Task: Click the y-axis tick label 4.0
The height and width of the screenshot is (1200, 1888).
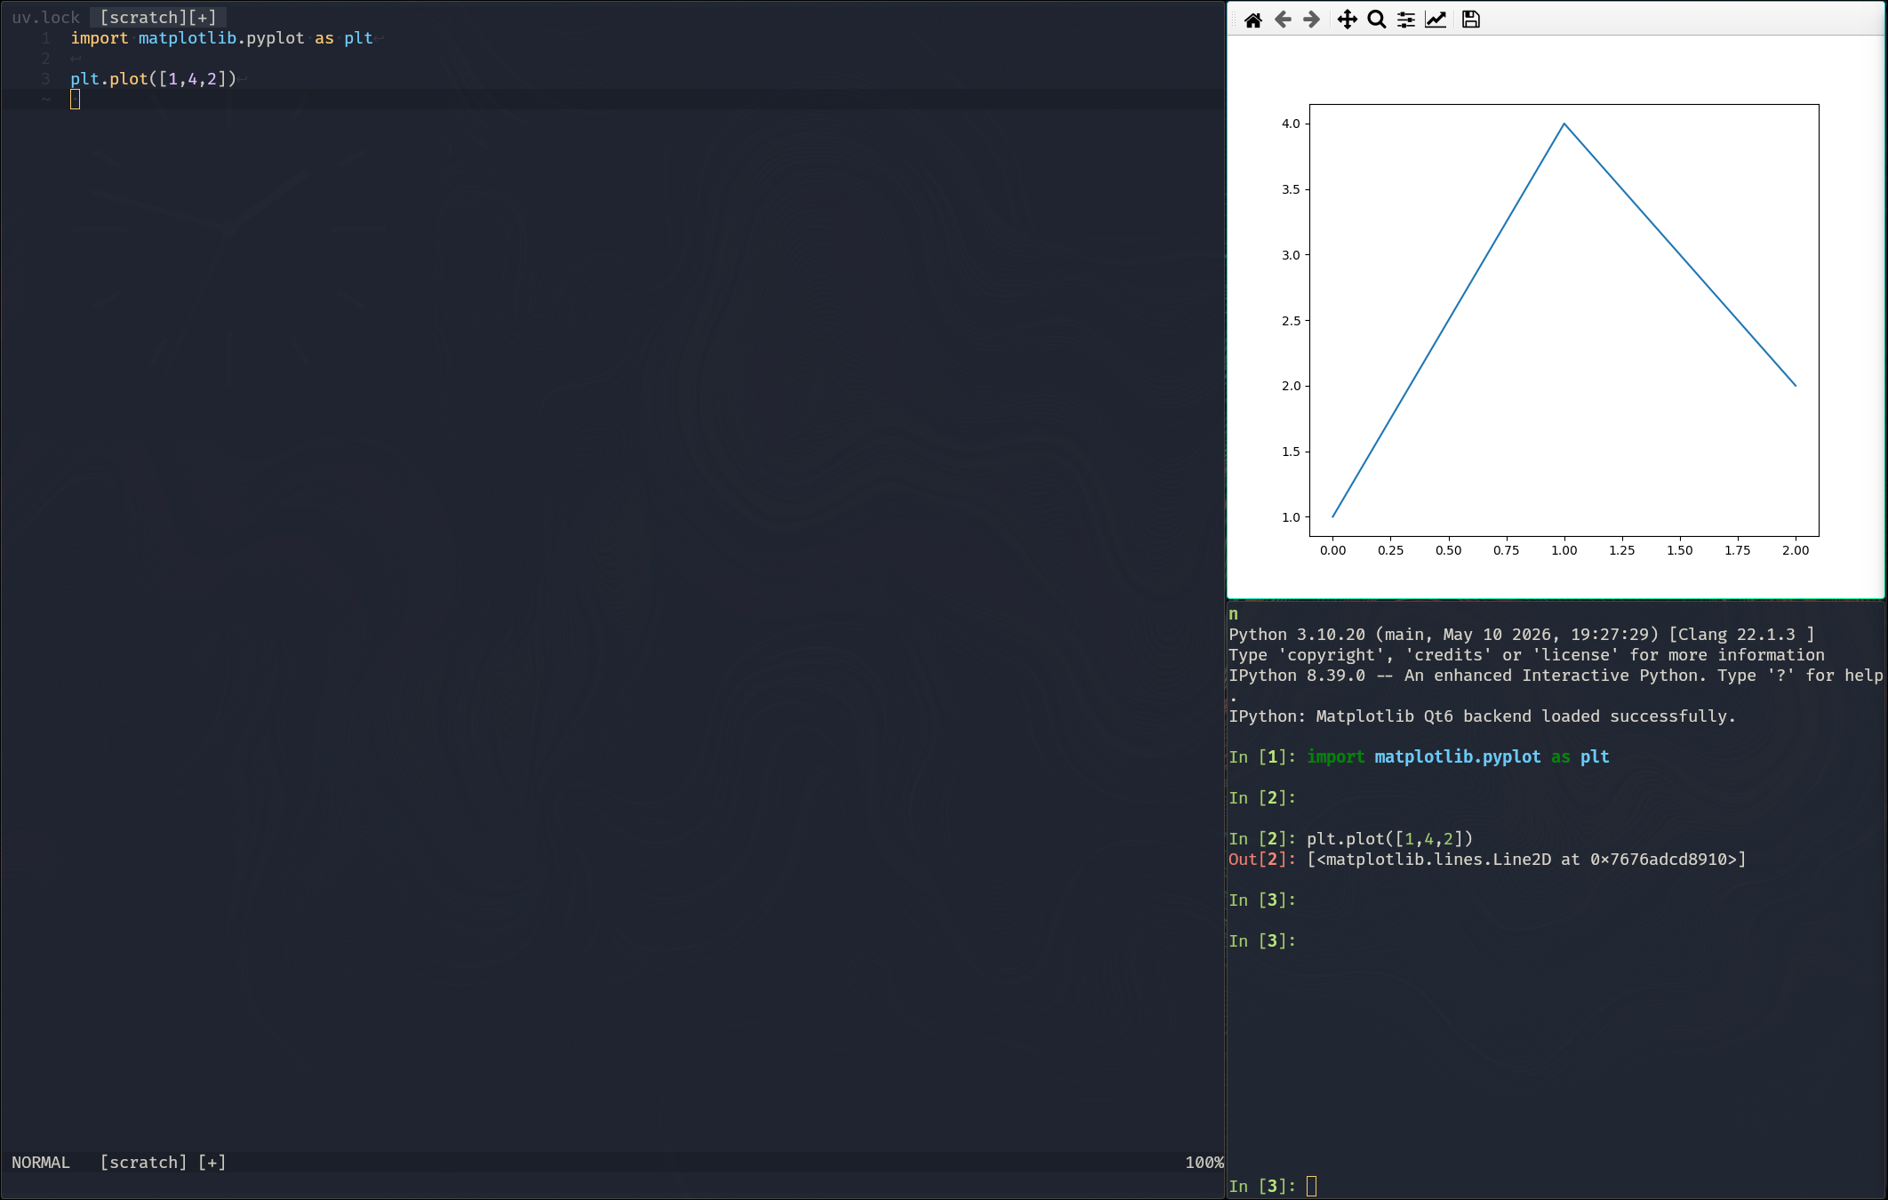Action: point(1291,124)
